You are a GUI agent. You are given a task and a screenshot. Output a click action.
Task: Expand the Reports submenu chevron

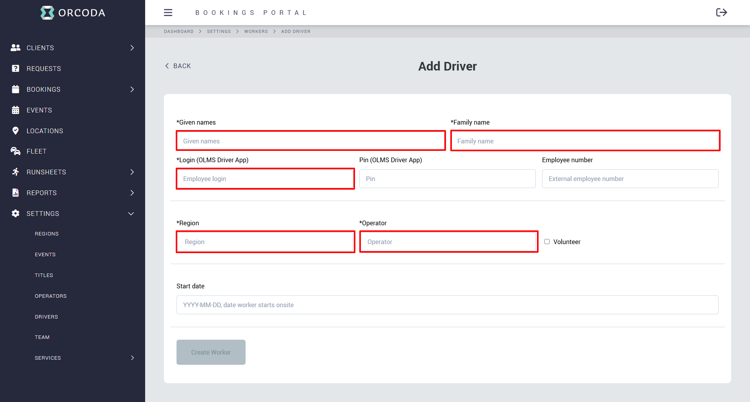pos(132,193)
